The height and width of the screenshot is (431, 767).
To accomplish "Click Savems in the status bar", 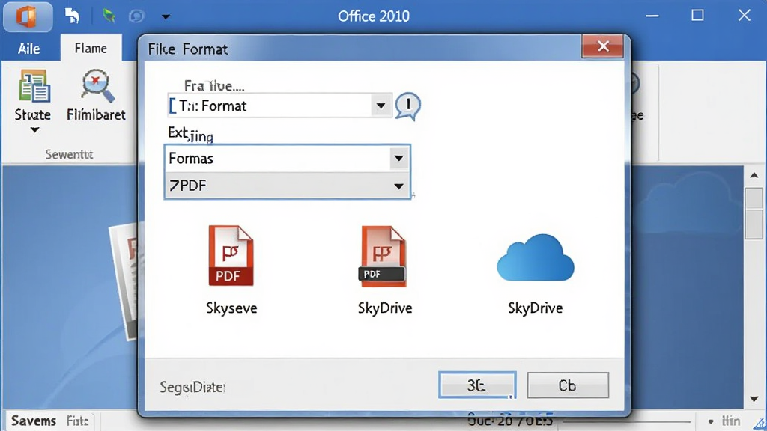I will point(33,421).
